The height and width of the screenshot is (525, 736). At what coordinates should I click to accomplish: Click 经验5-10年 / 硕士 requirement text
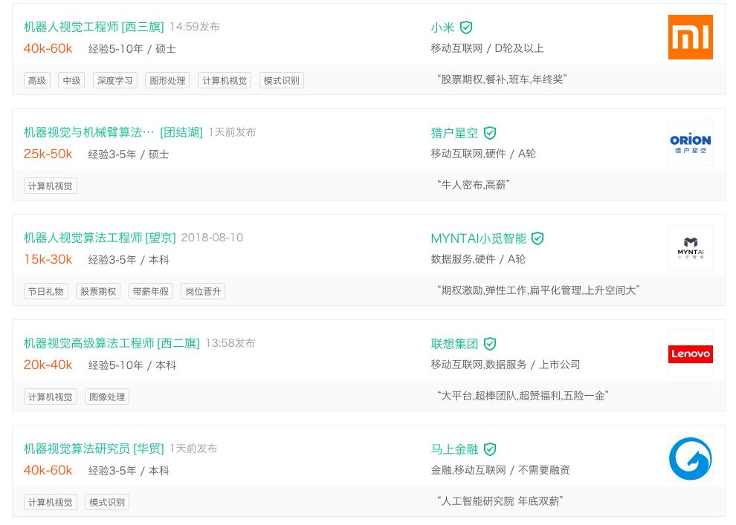pos(132,49)
